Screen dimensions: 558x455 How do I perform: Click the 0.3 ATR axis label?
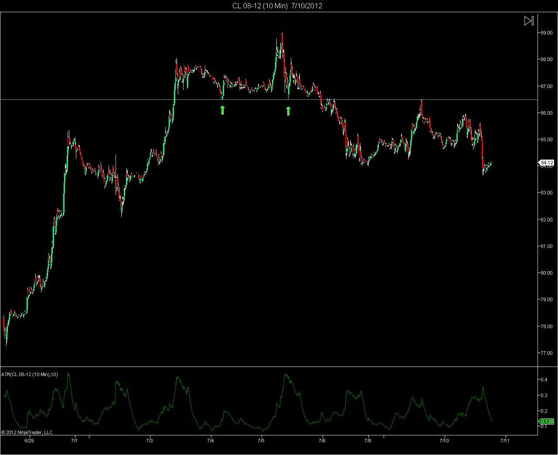pos(544,396)
